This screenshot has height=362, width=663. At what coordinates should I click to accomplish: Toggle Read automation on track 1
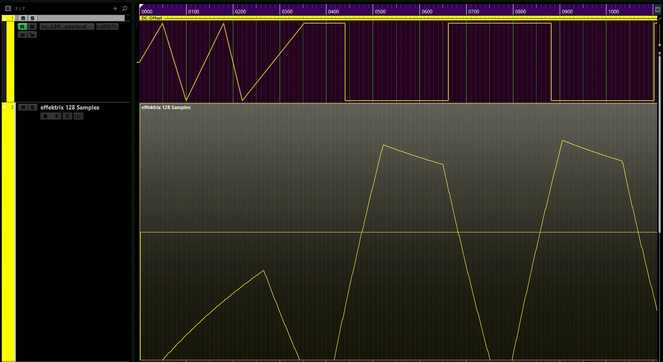tap(22, 27)
